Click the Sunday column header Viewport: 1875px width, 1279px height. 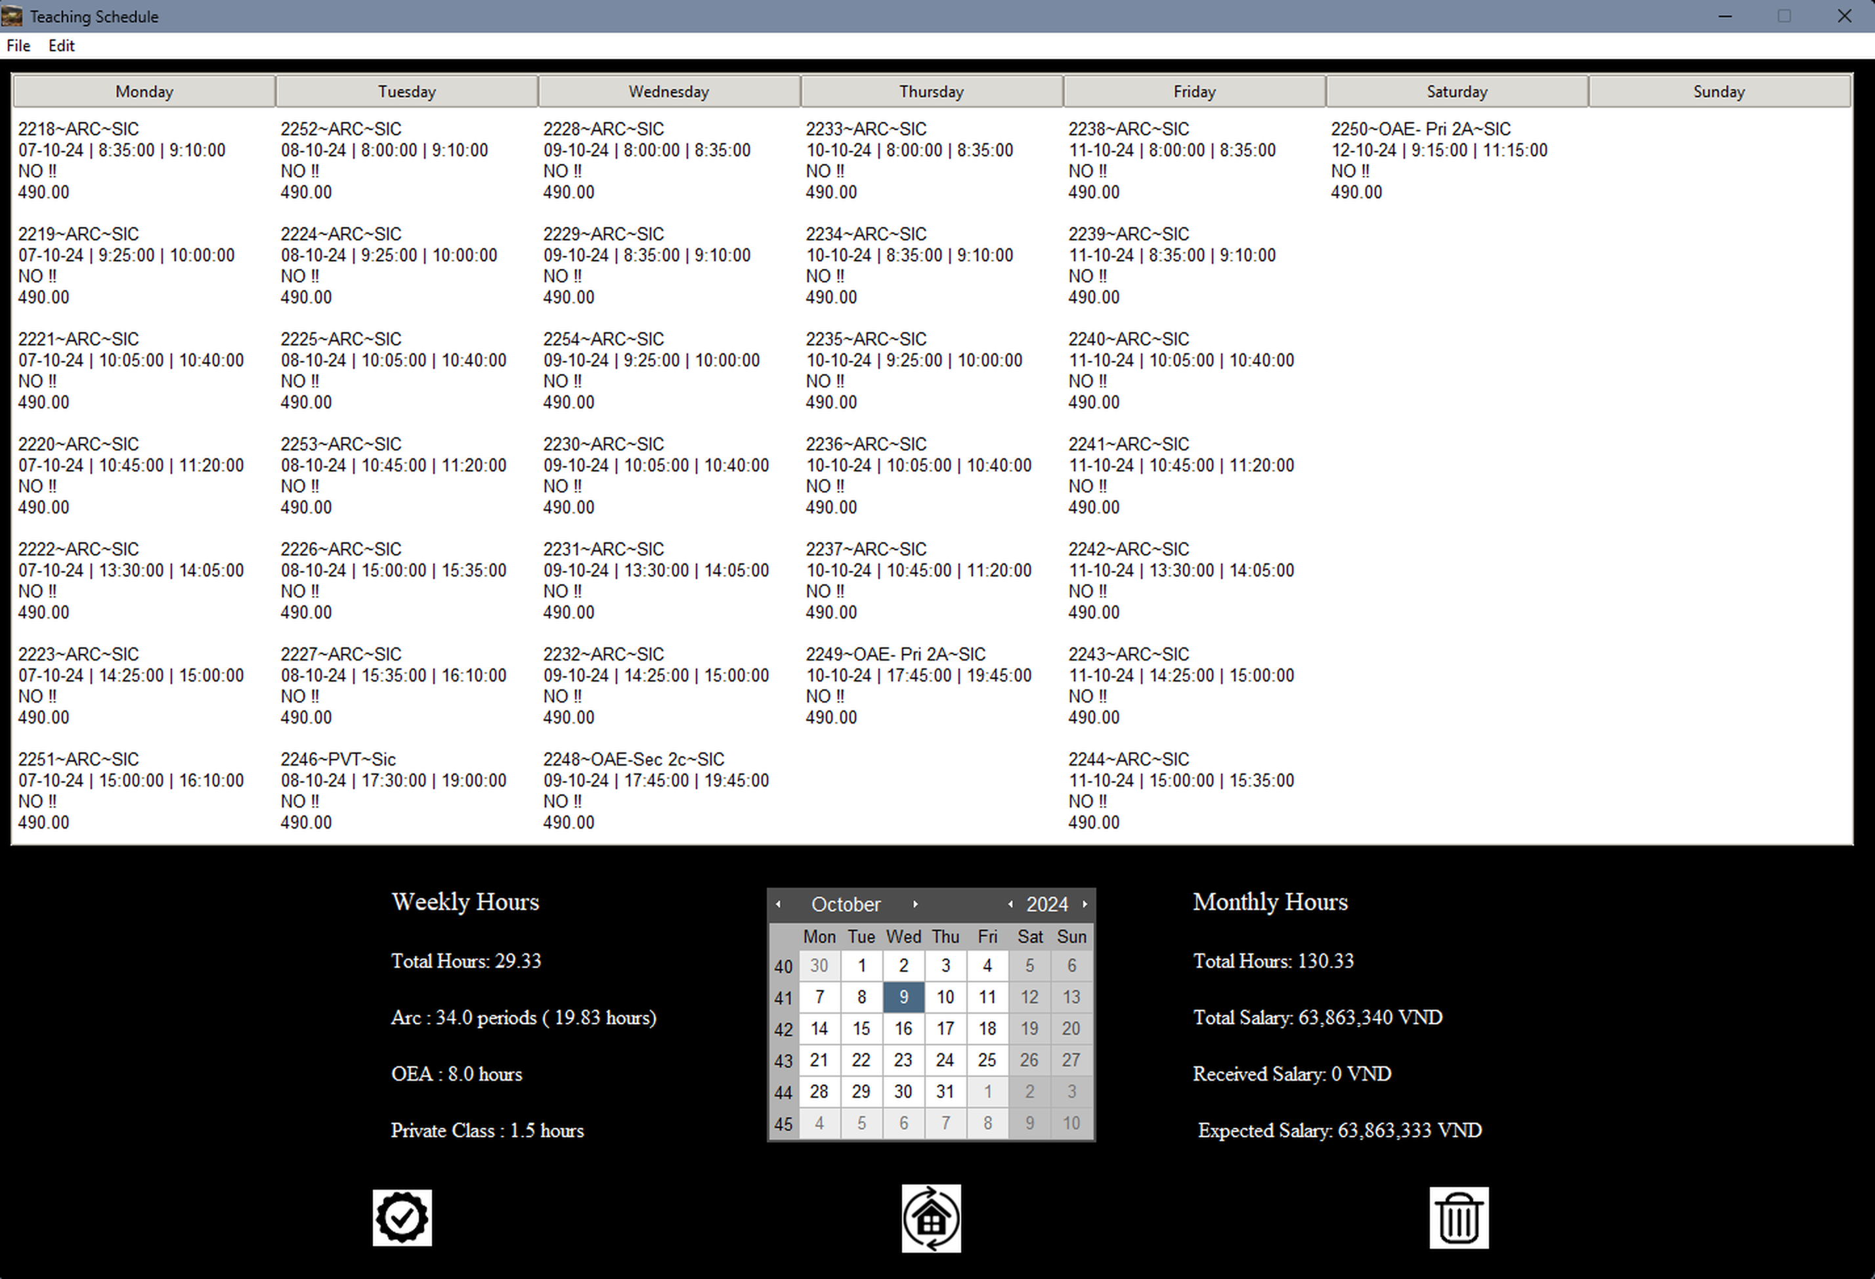click(x=1719, y=91)
